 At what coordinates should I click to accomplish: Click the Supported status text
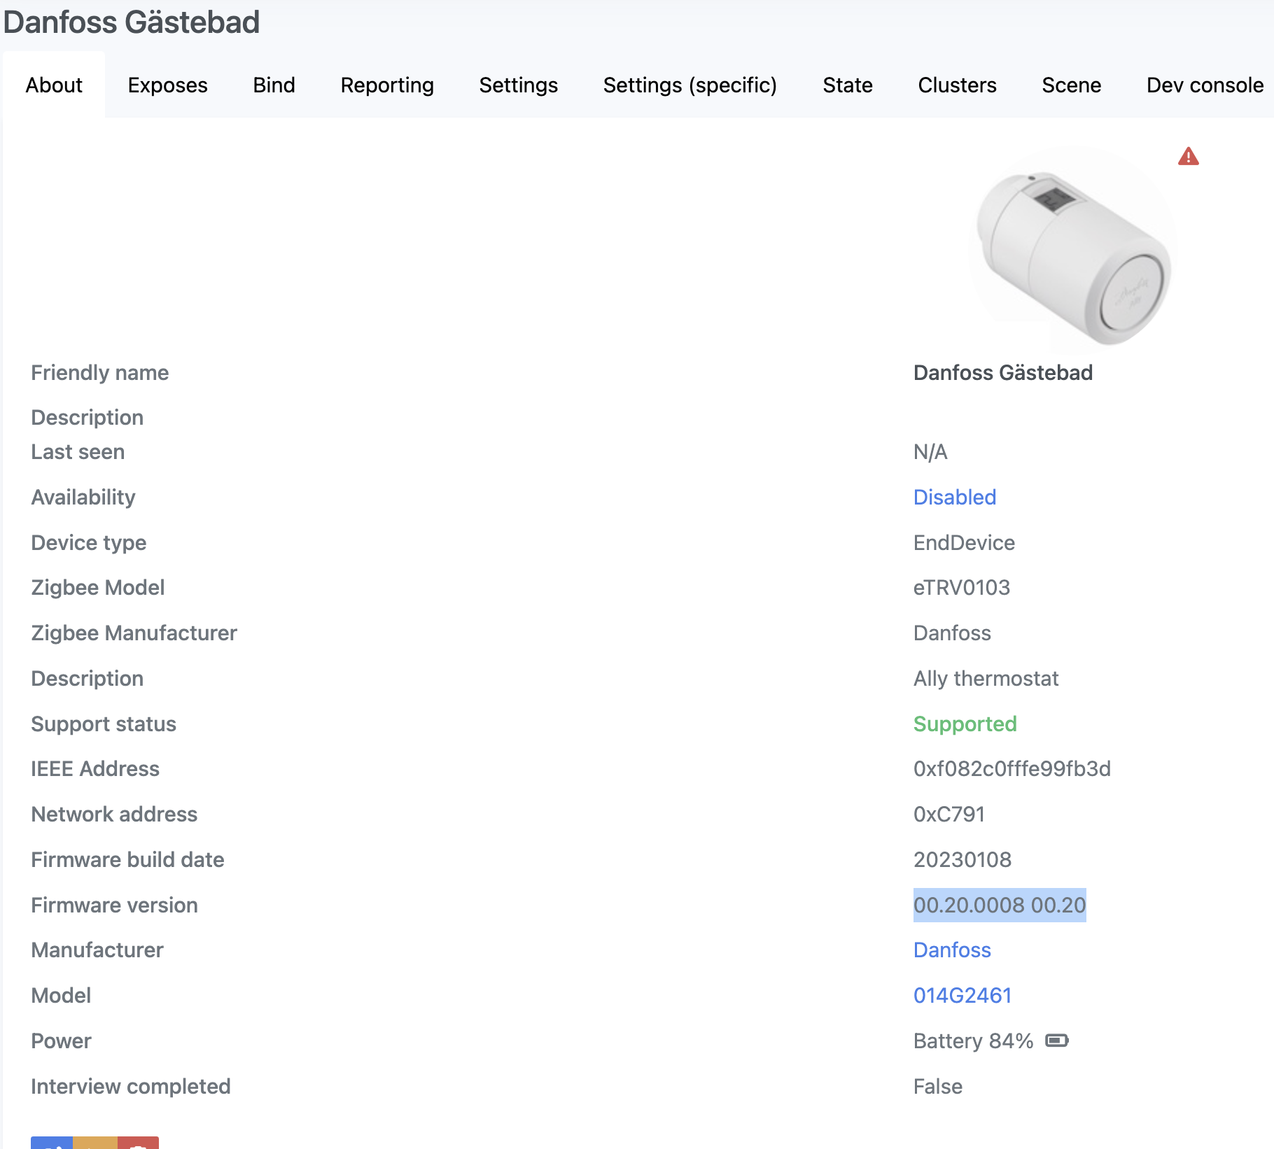tap(965, 724)
